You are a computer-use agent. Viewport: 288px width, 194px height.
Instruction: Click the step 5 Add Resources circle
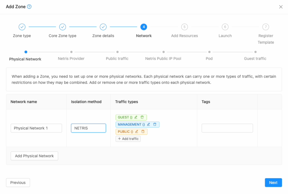[184, 27]
